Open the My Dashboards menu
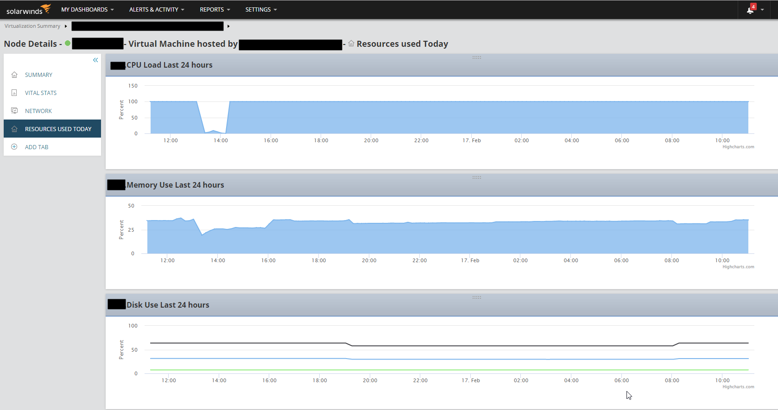This screenshot has width=778, height=410. click(88, 9)
